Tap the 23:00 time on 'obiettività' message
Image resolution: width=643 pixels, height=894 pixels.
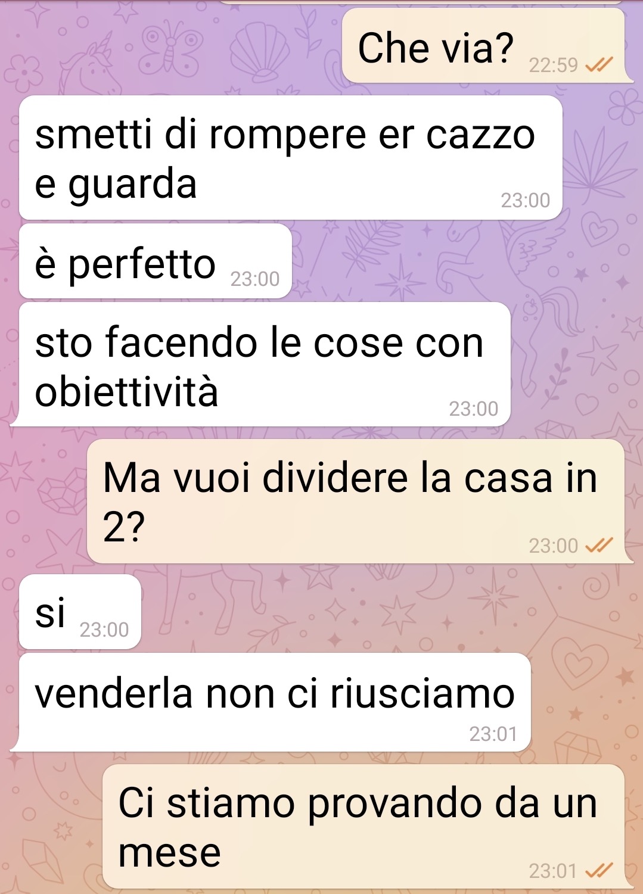pyautogui.click(x=474, y=409)
